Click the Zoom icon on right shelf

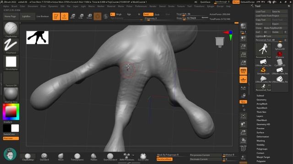tap(243, 46)
